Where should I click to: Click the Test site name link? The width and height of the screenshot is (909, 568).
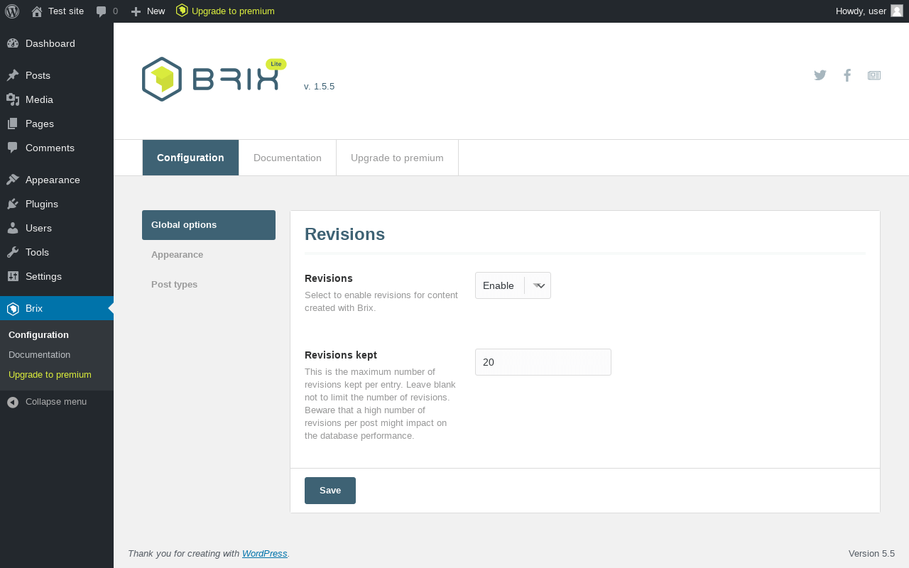point(66,11)
